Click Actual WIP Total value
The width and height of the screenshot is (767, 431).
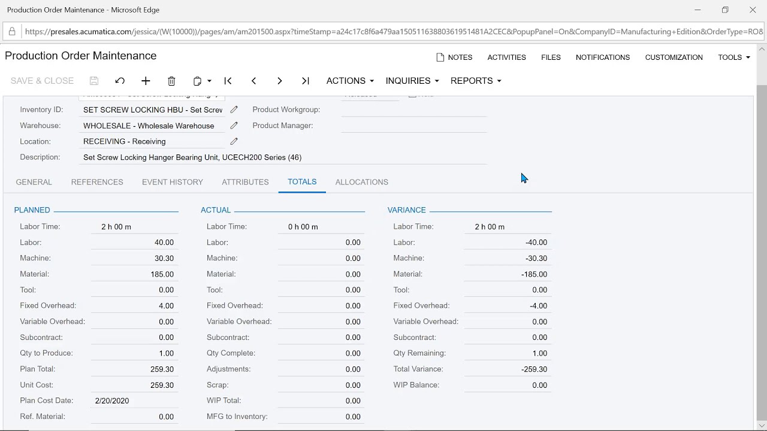[x=322, y=401]
